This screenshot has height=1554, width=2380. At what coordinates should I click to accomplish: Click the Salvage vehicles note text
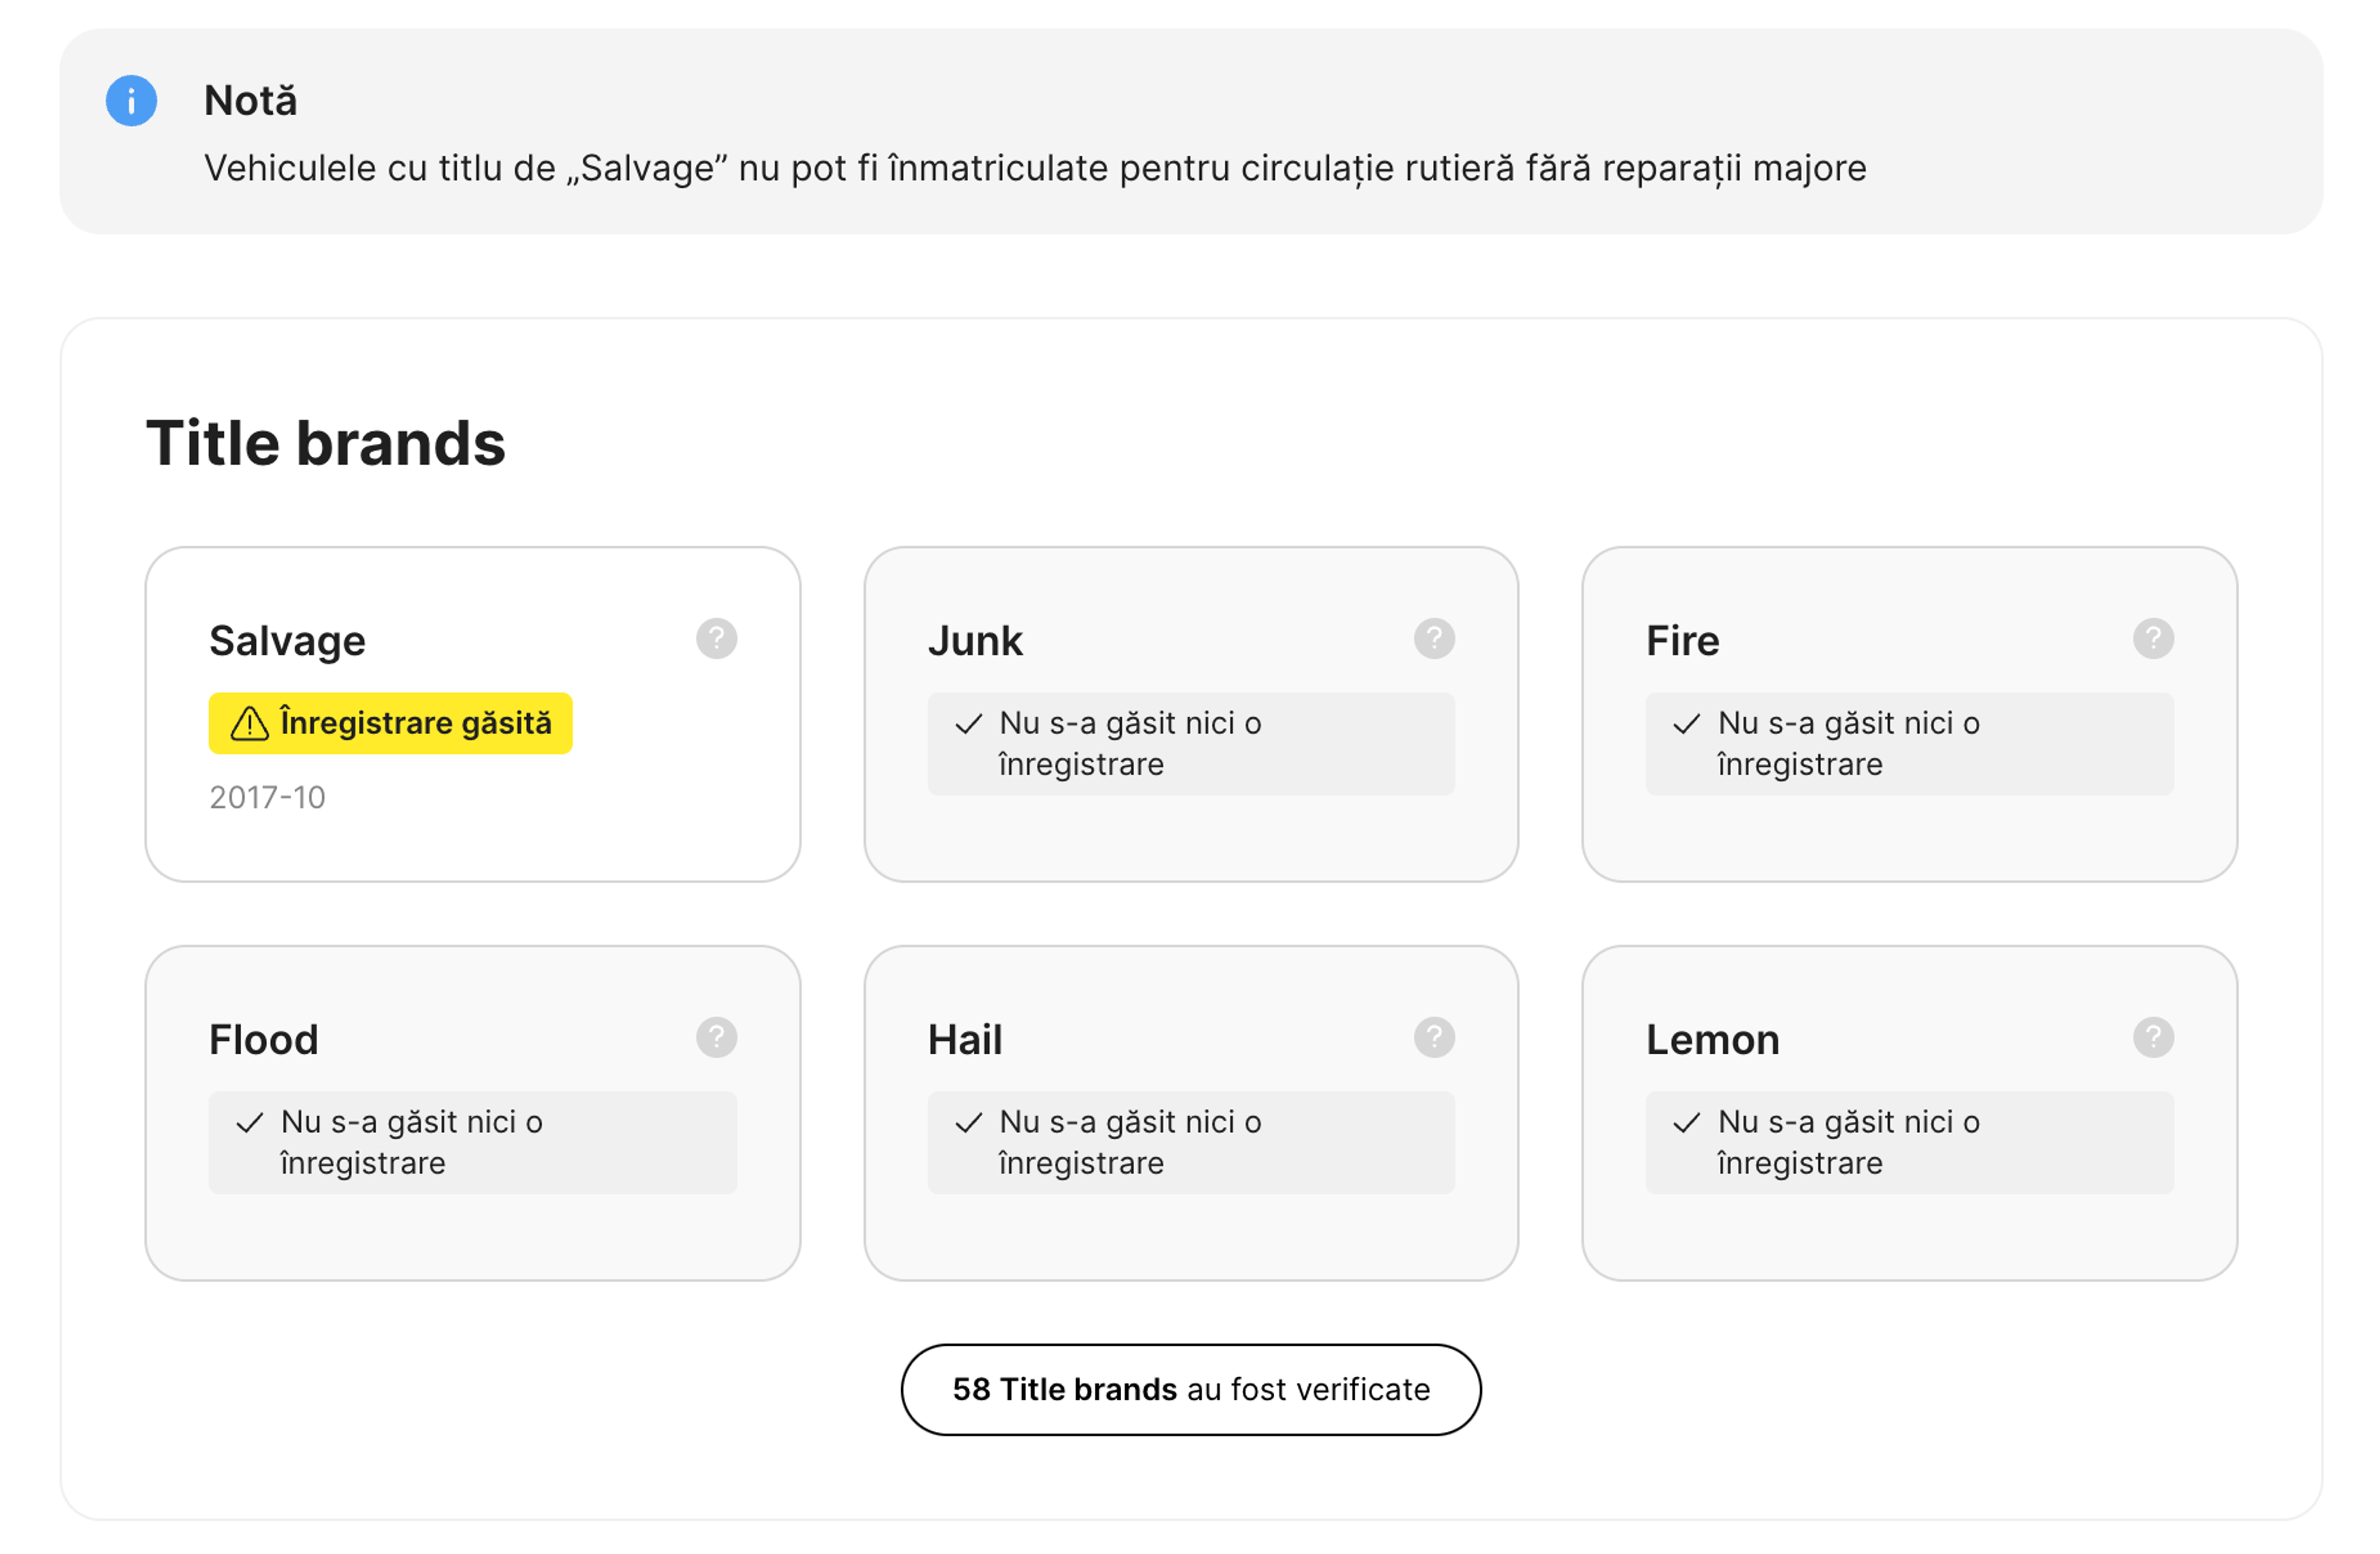tap(1034, 168)
